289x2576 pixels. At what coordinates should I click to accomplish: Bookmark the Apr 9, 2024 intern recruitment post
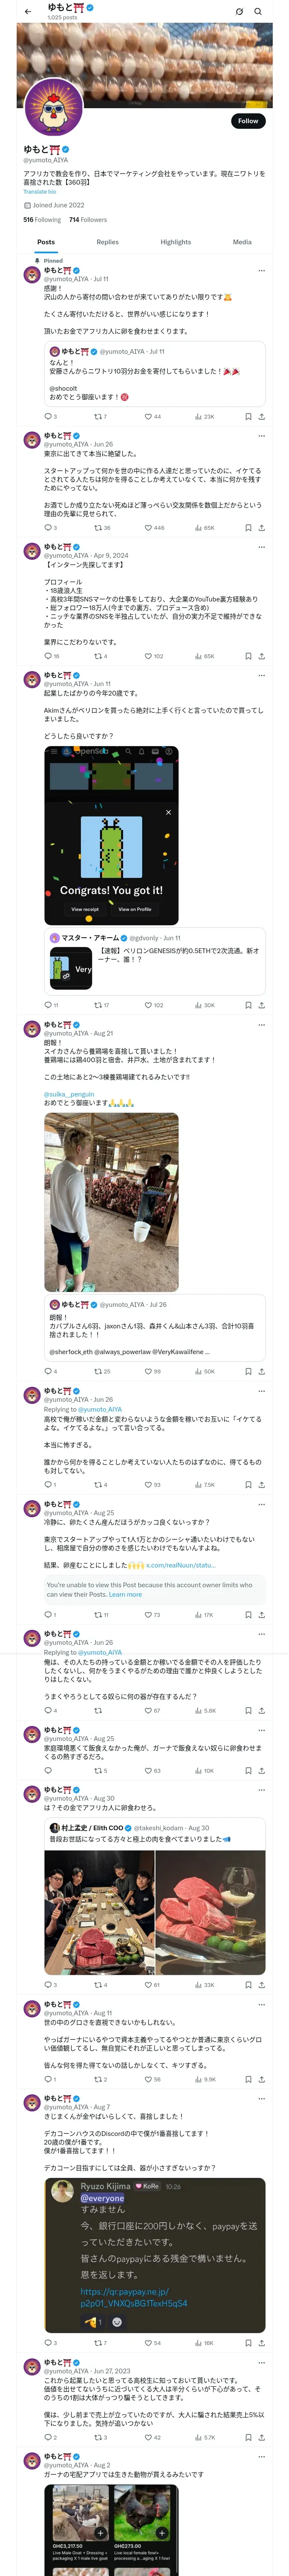coord(247,657)
